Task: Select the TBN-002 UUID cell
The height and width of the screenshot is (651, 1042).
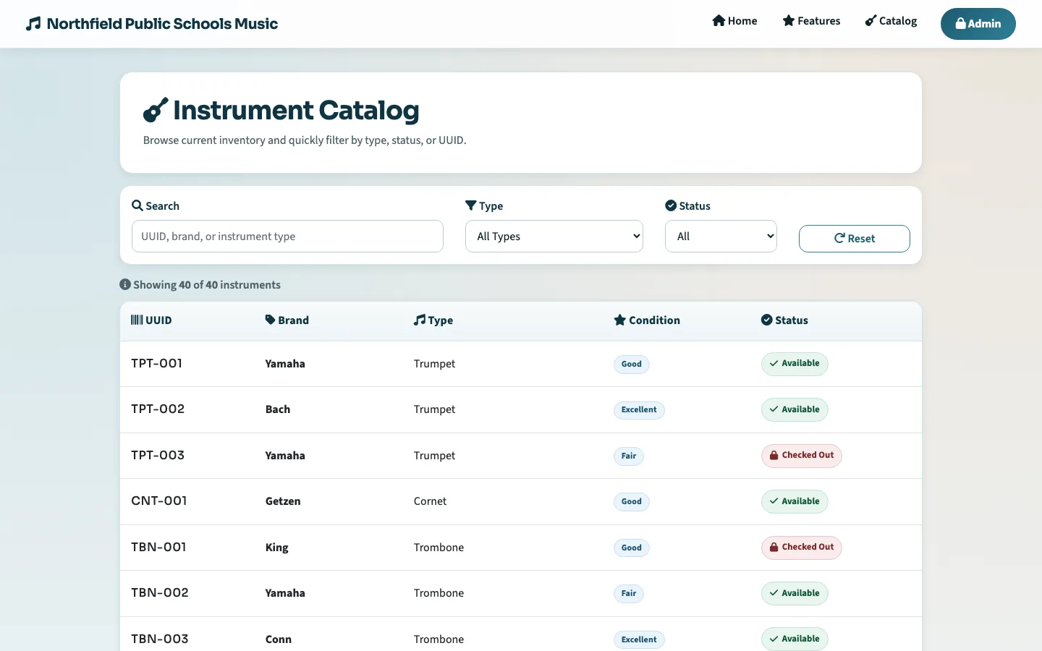Action: click(160, 592)
